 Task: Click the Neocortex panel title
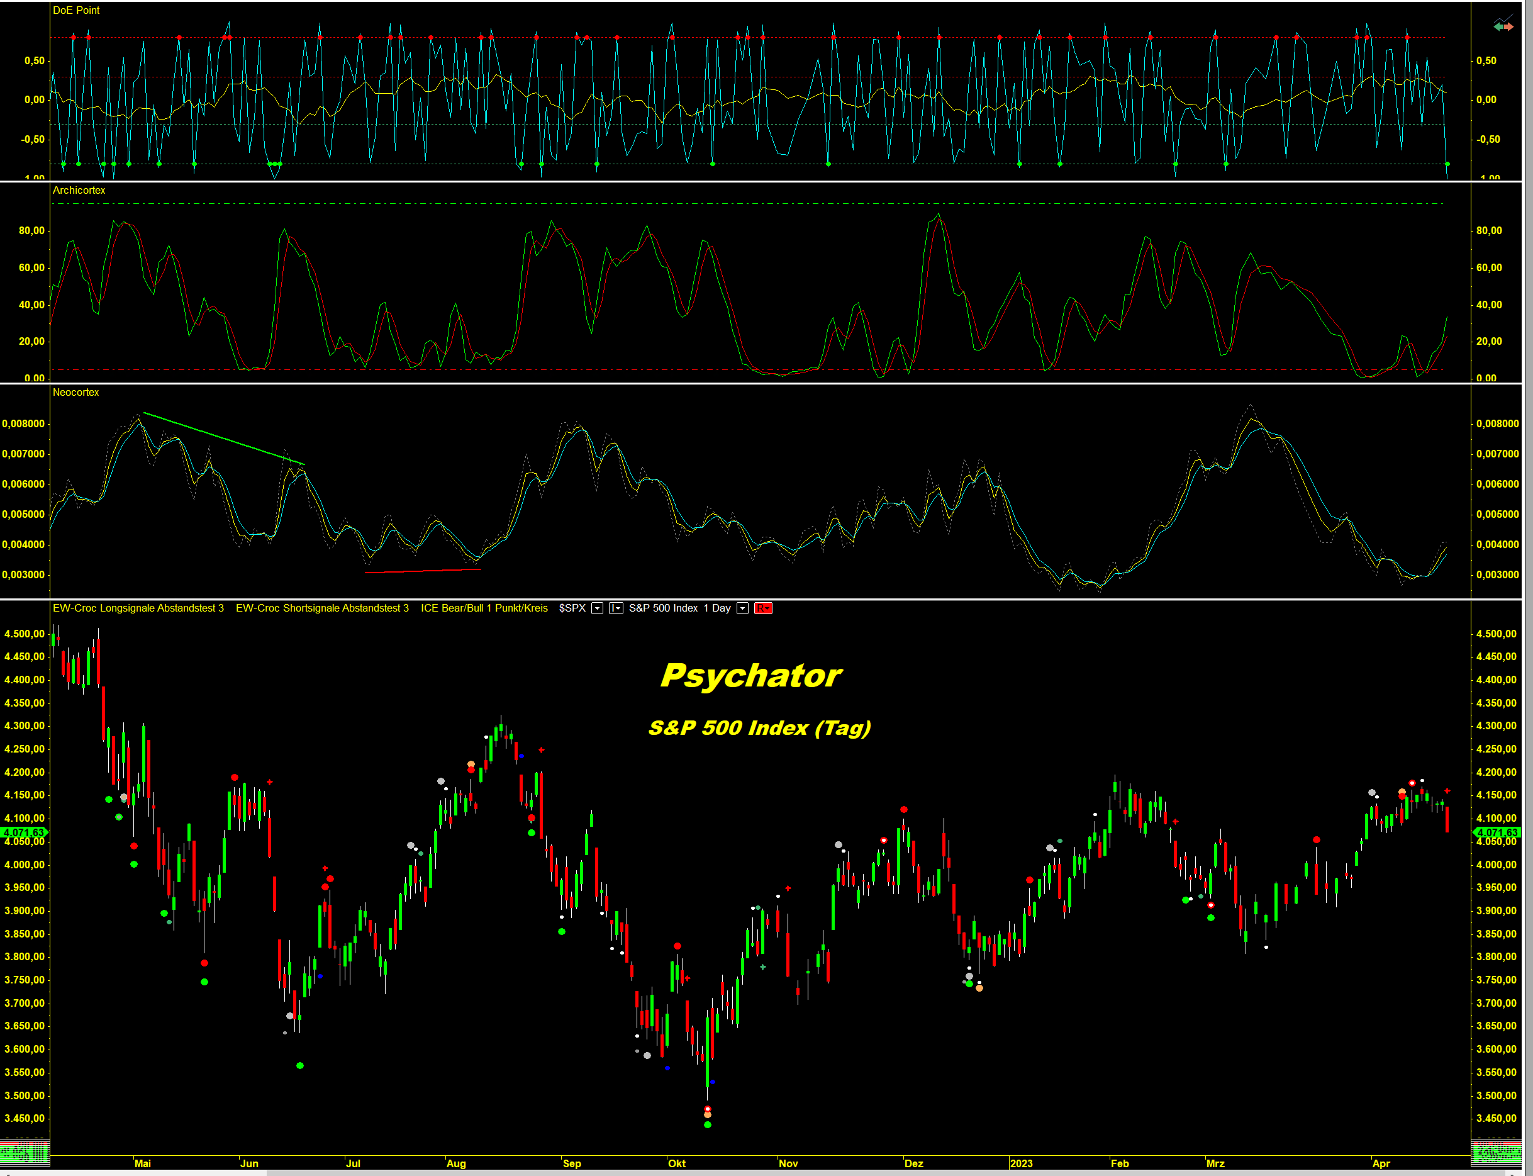[75, 393]
